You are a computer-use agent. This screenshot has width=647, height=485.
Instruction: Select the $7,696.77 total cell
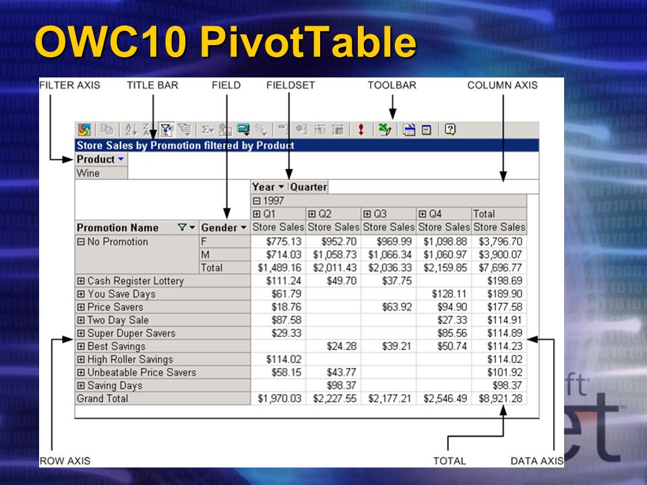(x=499, y=267)
